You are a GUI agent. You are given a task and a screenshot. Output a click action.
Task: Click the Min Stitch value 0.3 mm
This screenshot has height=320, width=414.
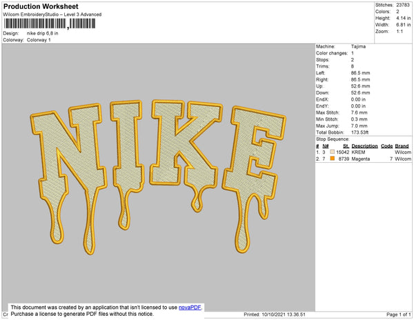tap(359, 119)
